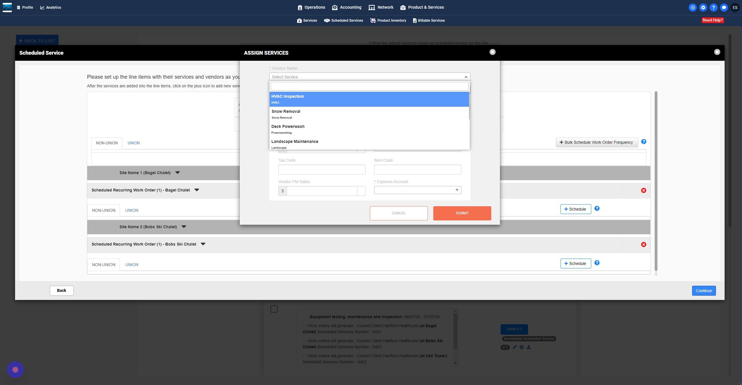Screen dimensions: 742x385
Task: Select HVAC Inspection from service list
Action: tap(369, 99)
